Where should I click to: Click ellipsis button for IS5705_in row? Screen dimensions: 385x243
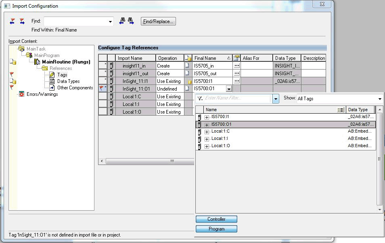[237, 66]
